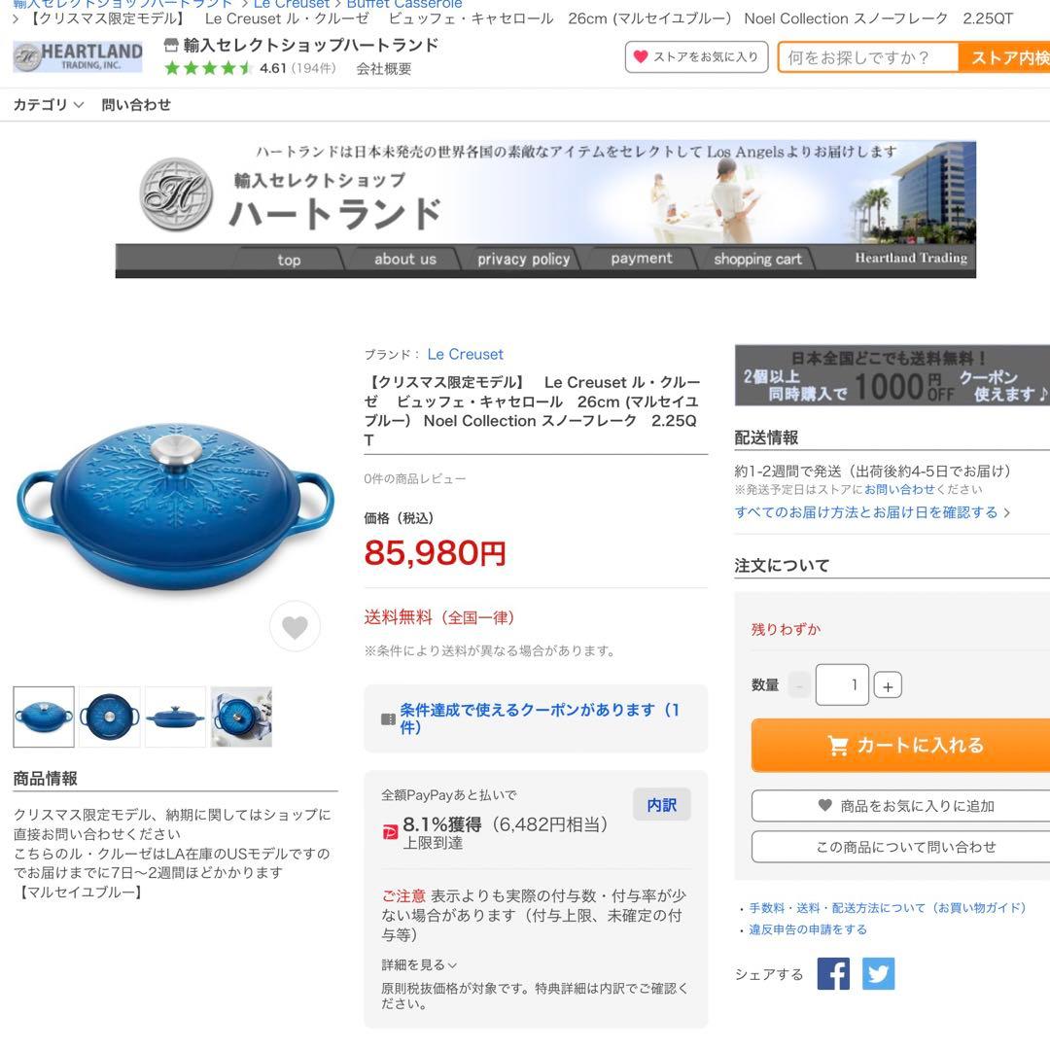Favorite store with ストアをお気に入り toggle
Screen dimensions: 1050x1050
696,57
